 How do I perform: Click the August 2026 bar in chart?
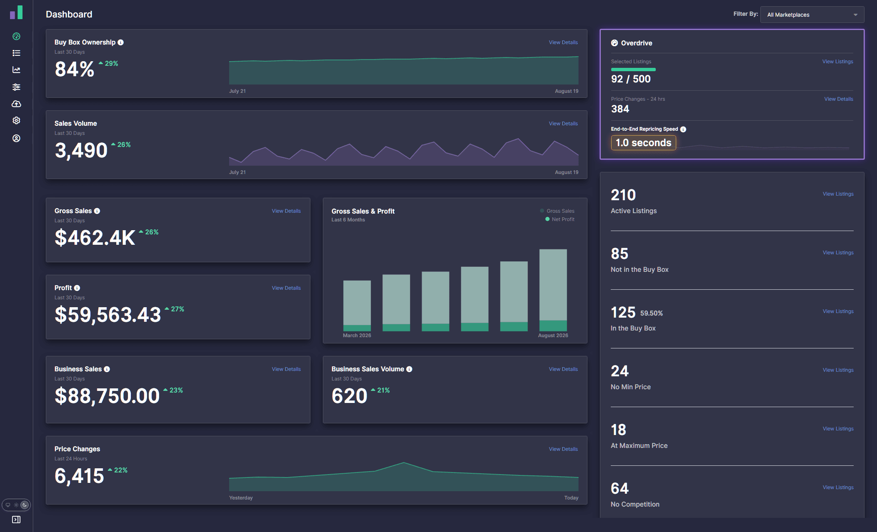pyautogui.click(x=553, y=290)
